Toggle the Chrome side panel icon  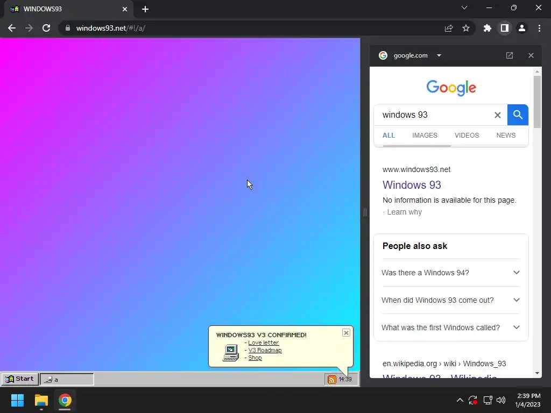point(505,28)
